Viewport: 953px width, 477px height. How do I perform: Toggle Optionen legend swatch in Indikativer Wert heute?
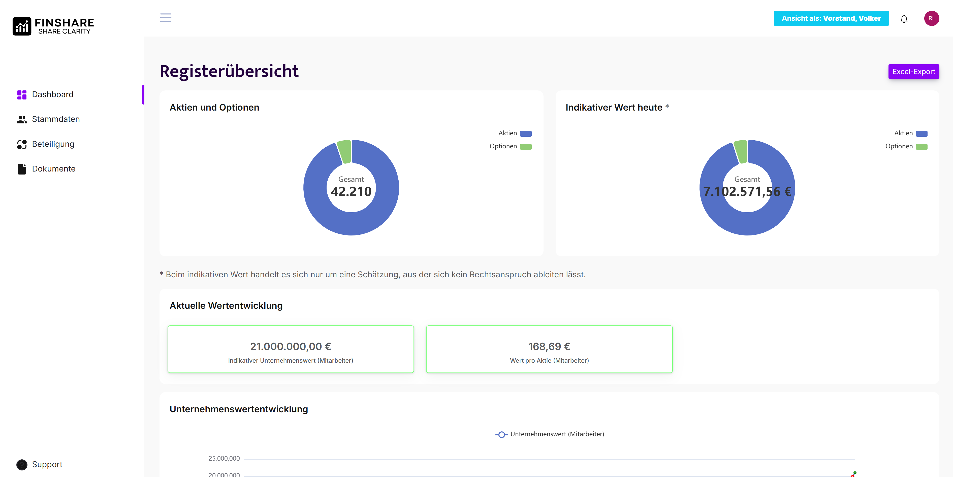[x=921, y=147]
